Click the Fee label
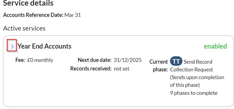 [x=20, y=60]
